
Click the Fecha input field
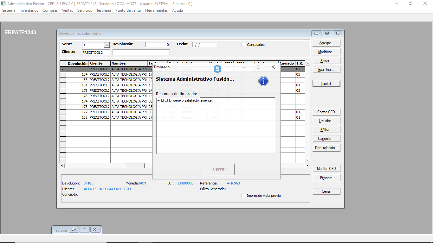click(204, 45)
